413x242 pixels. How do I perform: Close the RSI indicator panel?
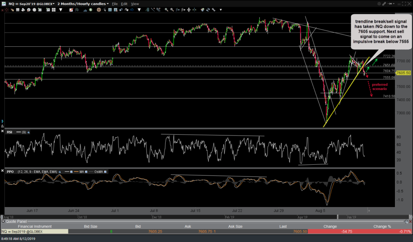(x=3, y=131)
